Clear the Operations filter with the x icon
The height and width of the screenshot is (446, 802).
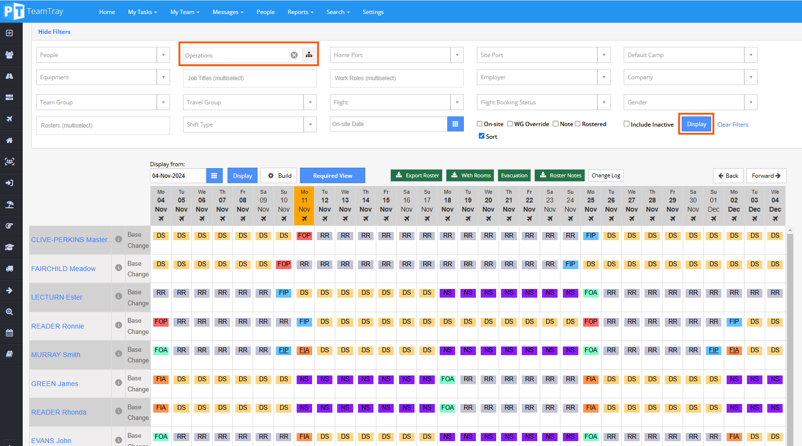[294, 55]
